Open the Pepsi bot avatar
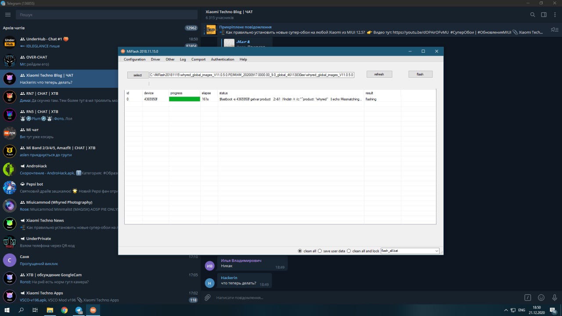Image resolution: width=562 pixels, height=316 pixels. click(x=10, y=187)
